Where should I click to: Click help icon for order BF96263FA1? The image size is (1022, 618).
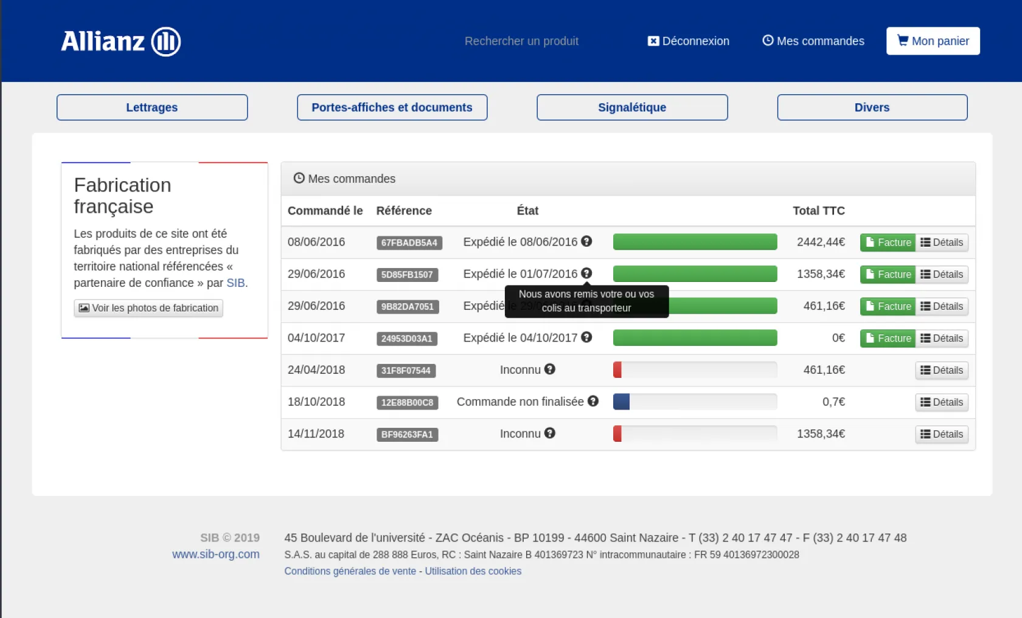(x=550, y=433)
